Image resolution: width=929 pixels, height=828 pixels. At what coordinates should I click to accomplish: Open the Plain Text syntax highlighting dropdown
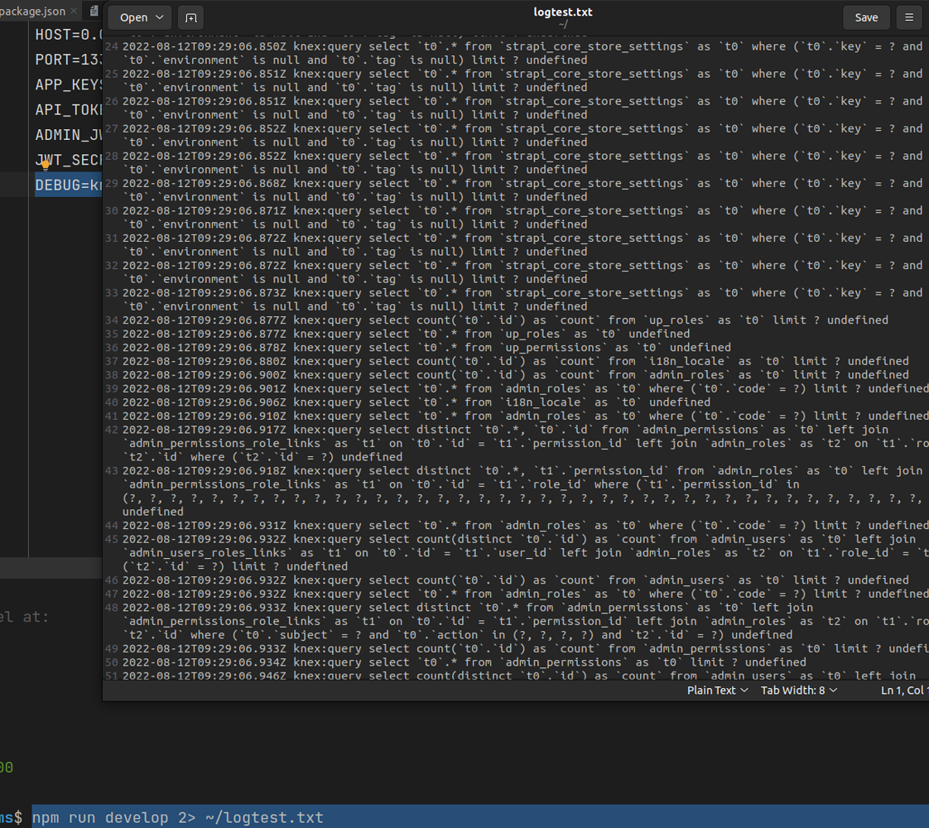pos(717,690)
